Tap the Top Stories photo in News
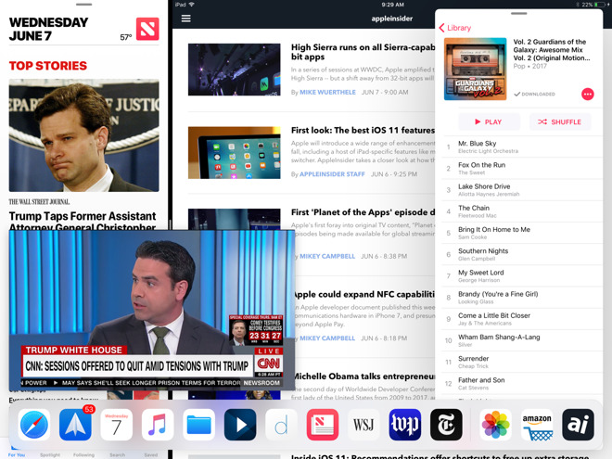Viewport: 612px width, 459px height. point(83,135)
